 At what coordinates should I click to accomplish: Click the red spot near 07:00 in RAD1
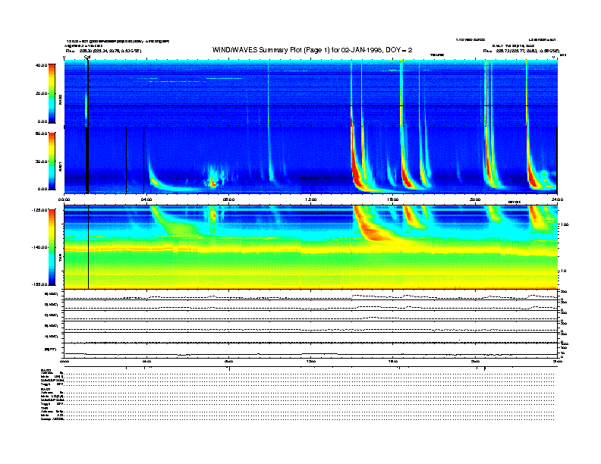coord(213,183)
